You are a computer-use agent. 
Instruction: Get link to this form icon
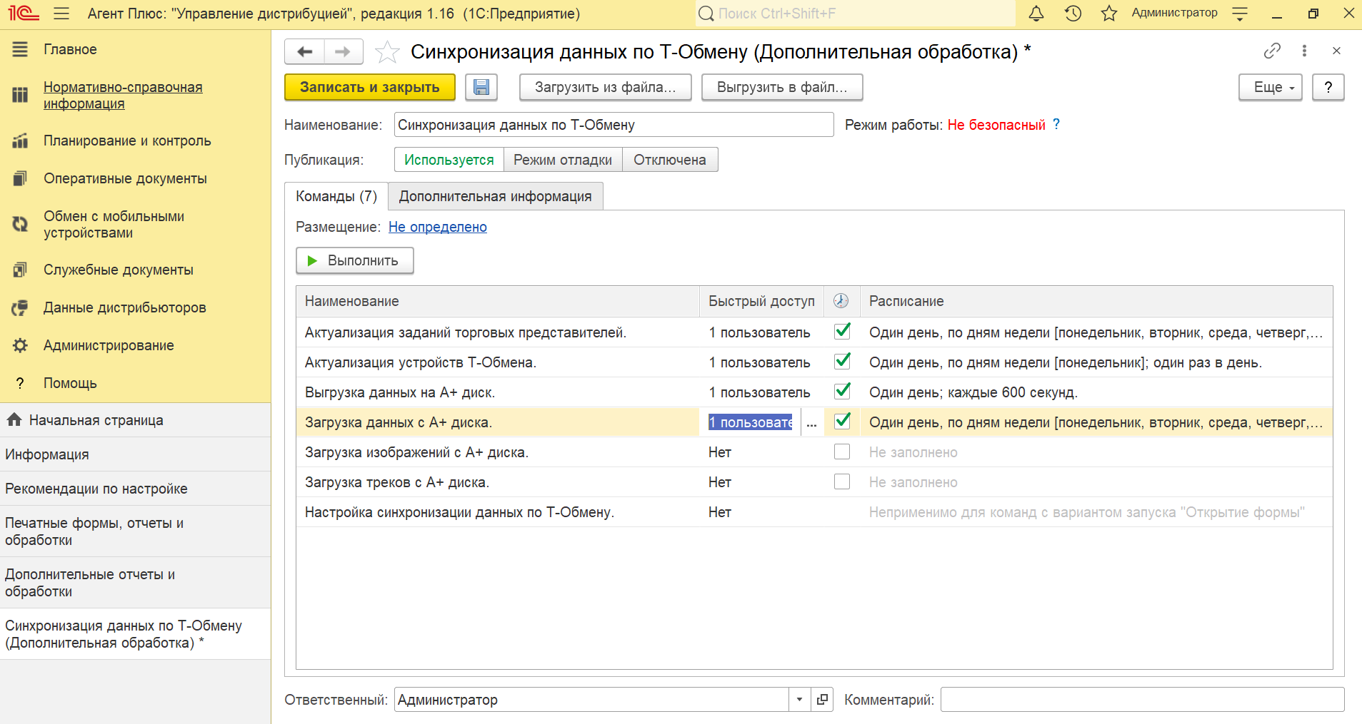pyautogui.click(x=1272, y=51)
